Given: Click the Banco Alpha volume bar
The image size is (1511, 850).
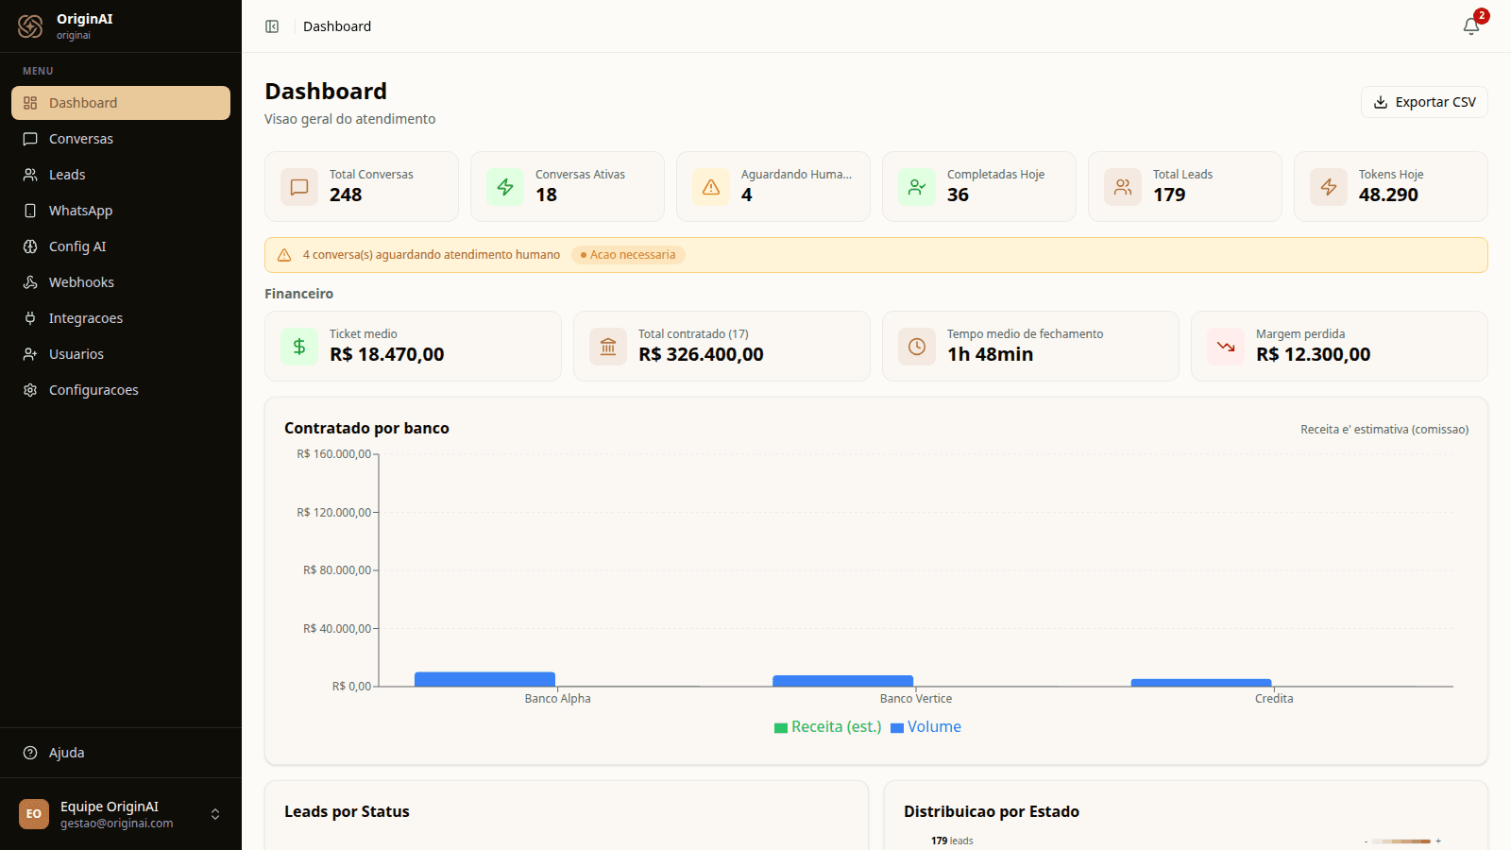Looking at the screenshot, I should click(x=484, y=679).
